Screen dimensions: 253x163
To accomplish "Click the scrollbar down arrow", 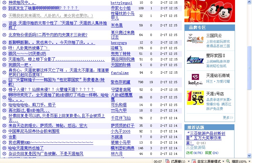I will [x=249, y=156].
